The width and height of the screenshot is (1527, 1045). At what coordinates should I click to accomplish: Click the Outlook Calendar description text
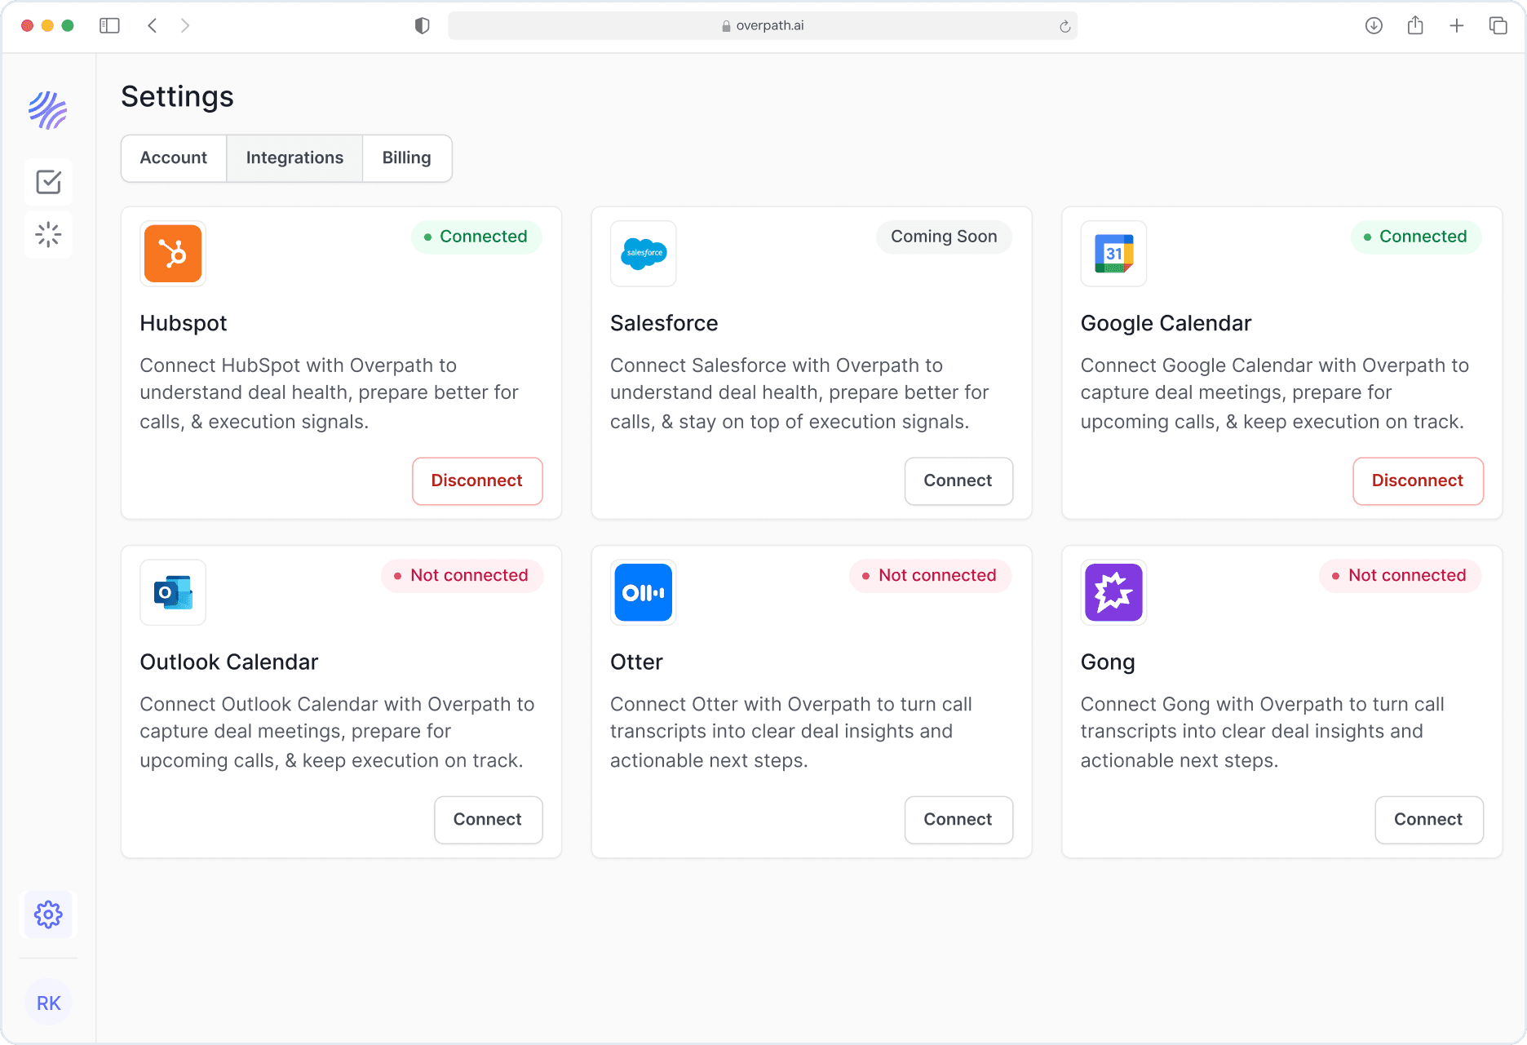(337, 732)
